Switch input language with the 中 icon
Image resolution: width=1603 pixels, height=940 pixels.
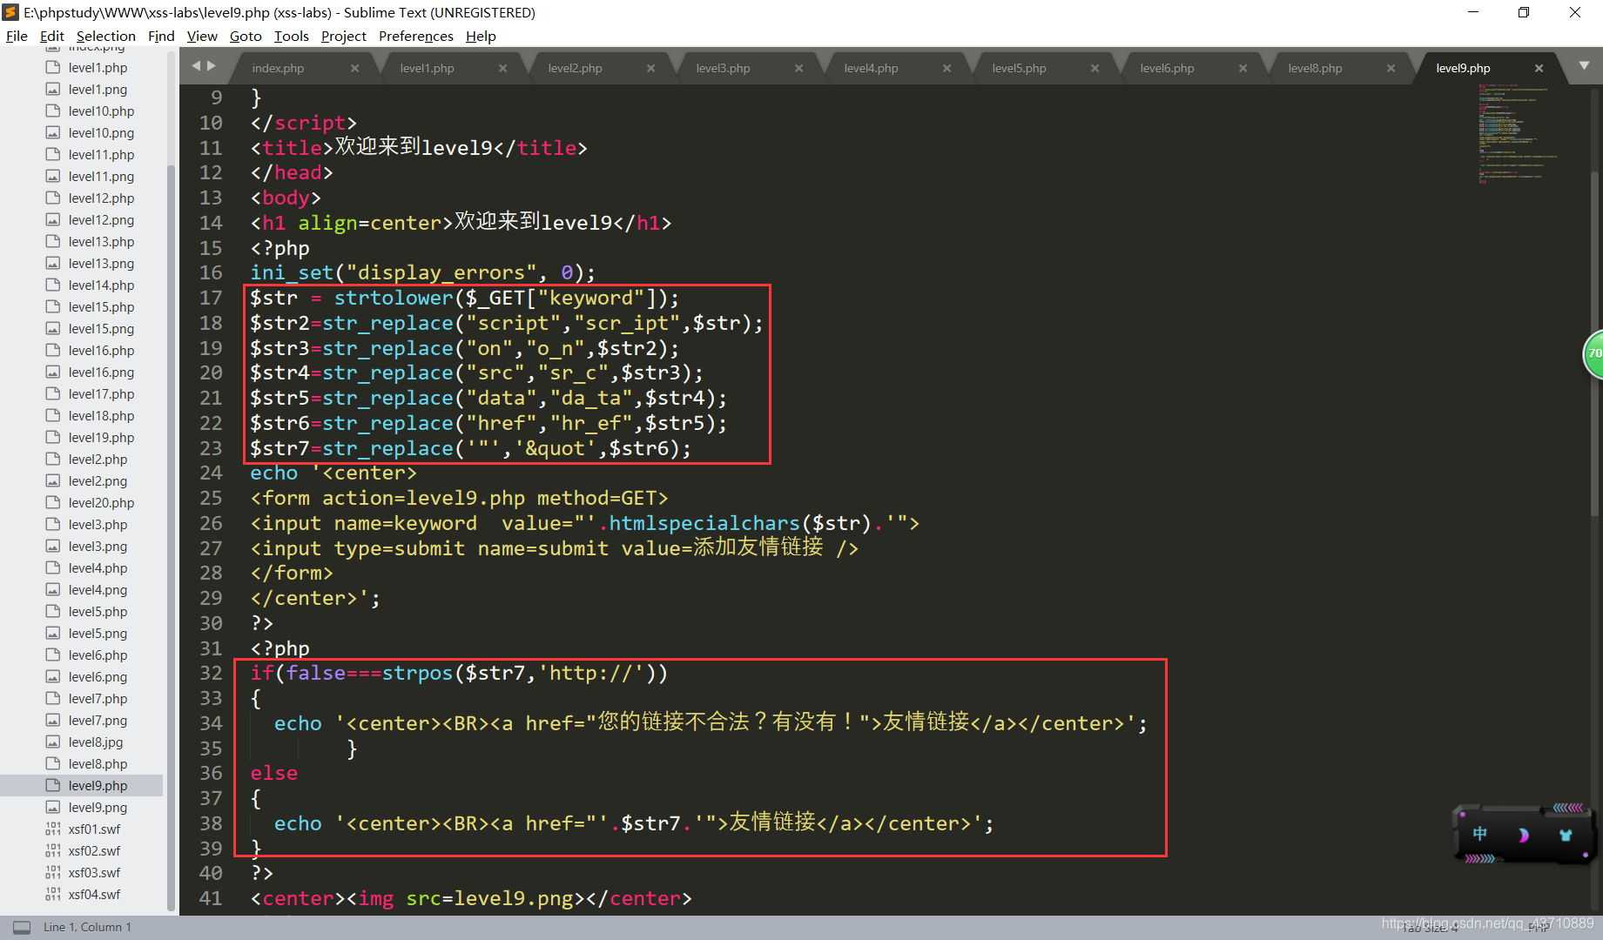coord(1479,834)
